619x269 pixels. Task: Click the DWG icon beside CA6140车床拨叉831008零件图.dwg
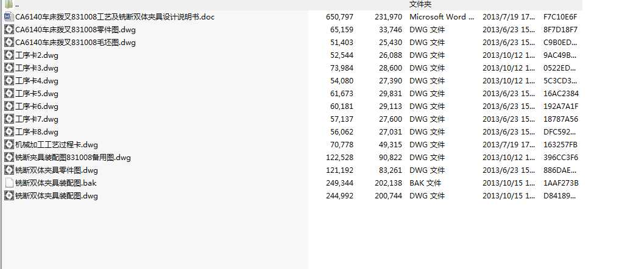(x=9, y=30)
